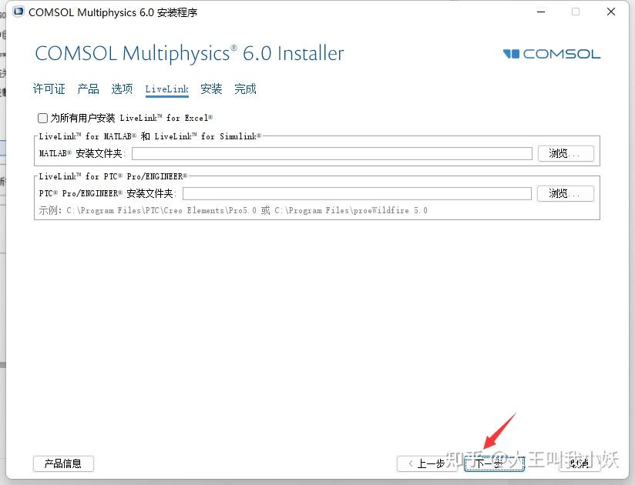Enable install LiveLink for Excel for all users
The image size is (635, 485).
42,118
